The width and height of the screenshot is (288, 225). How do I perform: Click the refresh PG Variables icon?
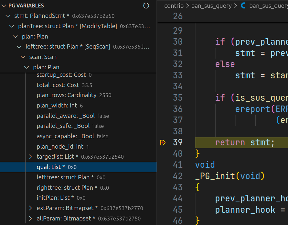tap(146, 6)
